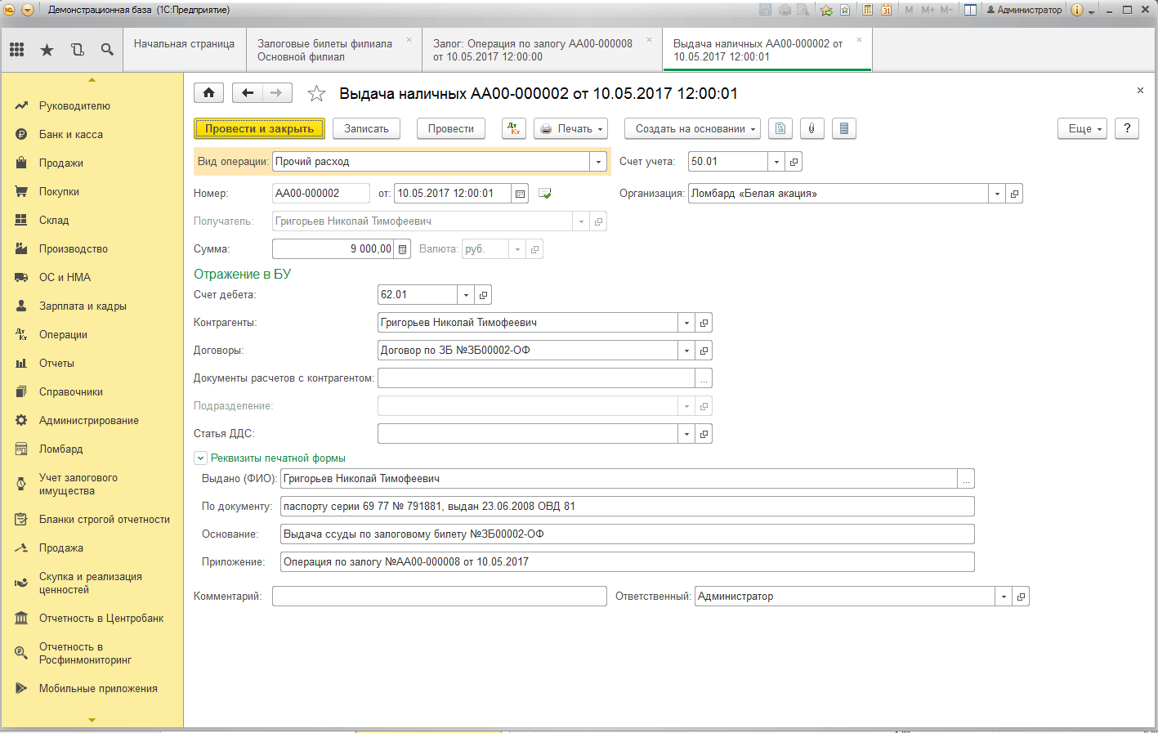The height and width of the screenshot is (733, 1158).
Task: Open Еще menu
Action: [x=1083, y=129]
